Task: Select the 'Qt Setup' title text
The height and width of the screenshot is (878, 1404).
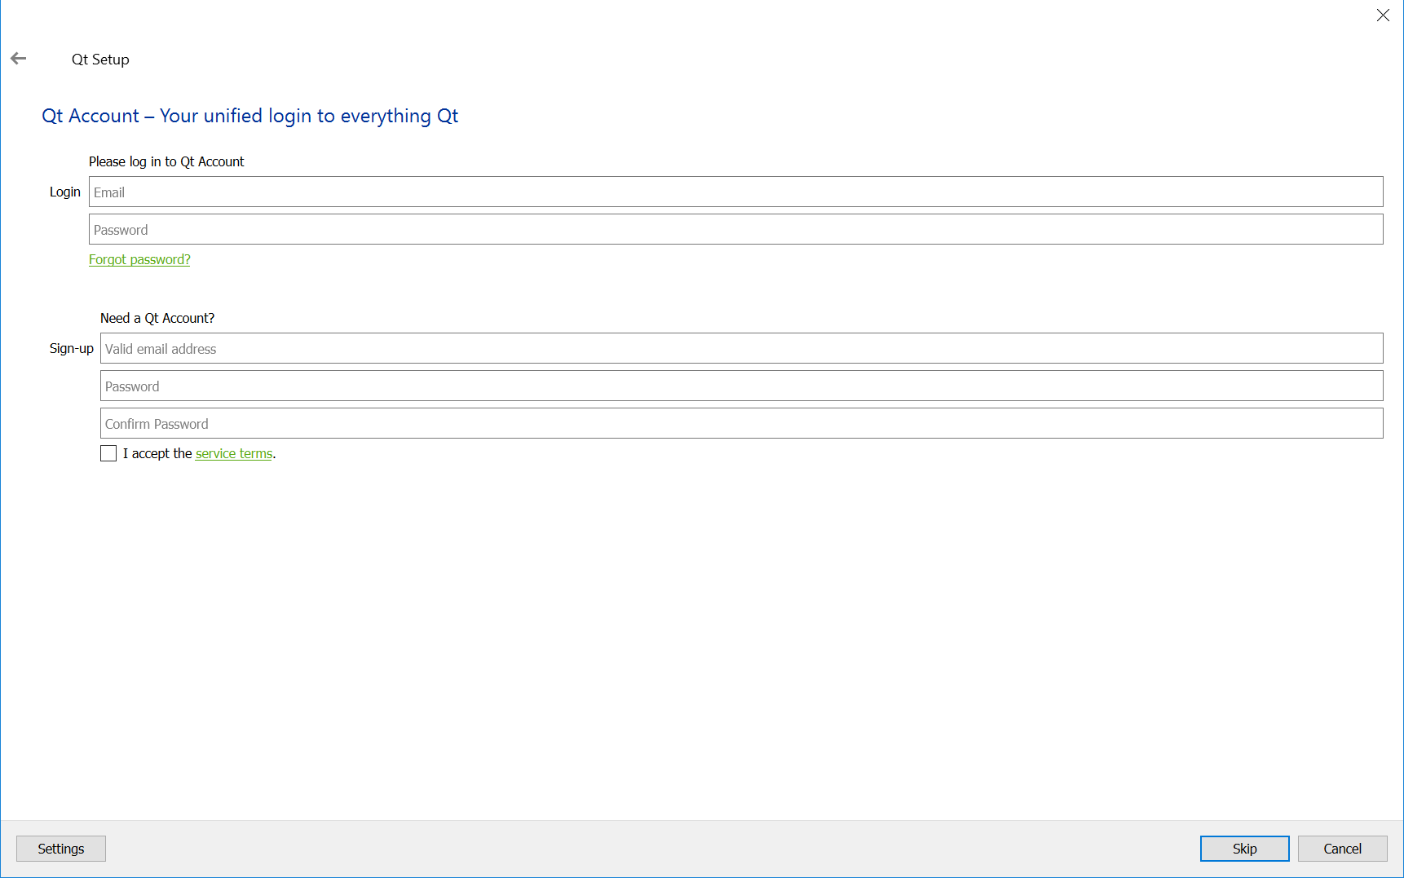Action: [100, 60]
